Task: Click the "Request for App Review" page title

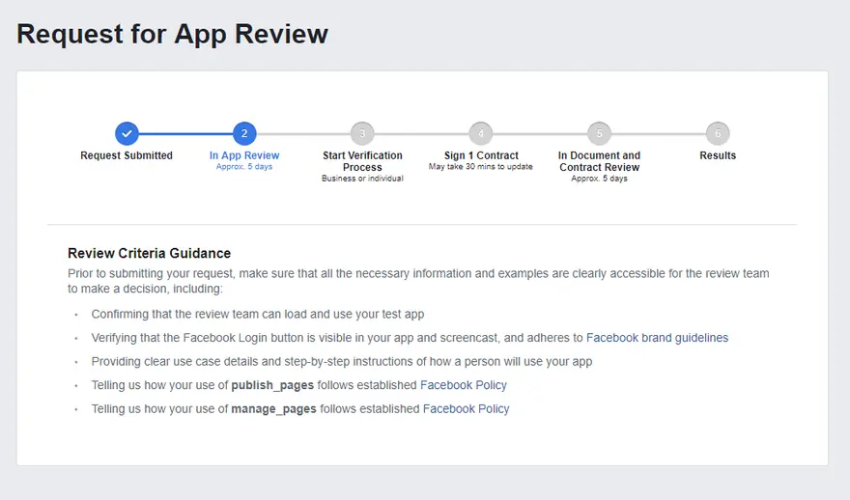Action: (x=172, y=34)
